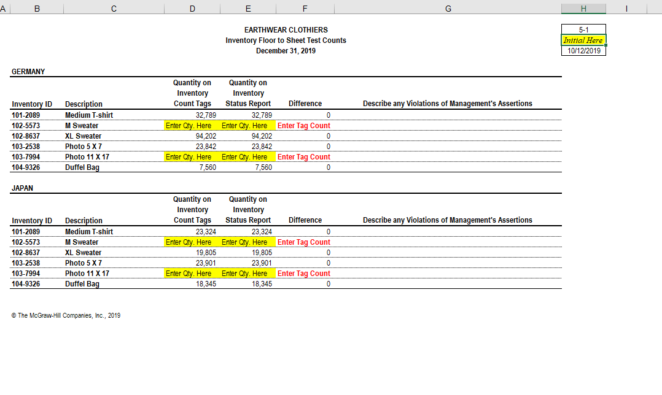This screenshot has height=395, width=662.
Task: Click Japan Photo 11 X 17 Status Report cell
Action: tap(248, 273)
